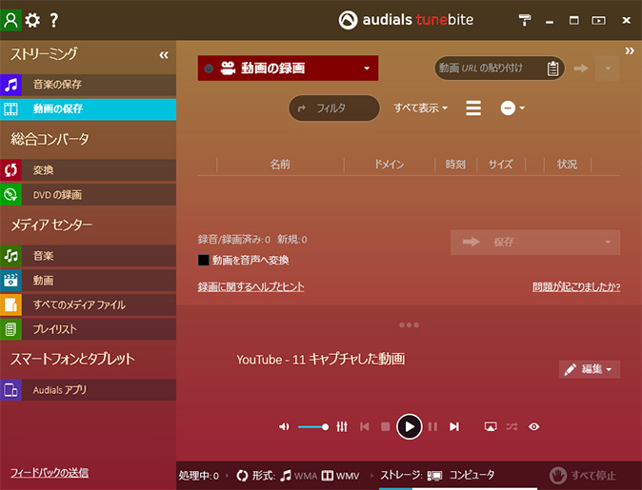Screen dimensions: 642x490
Task: Switch to compact player view icon
Action: [598, 20]
